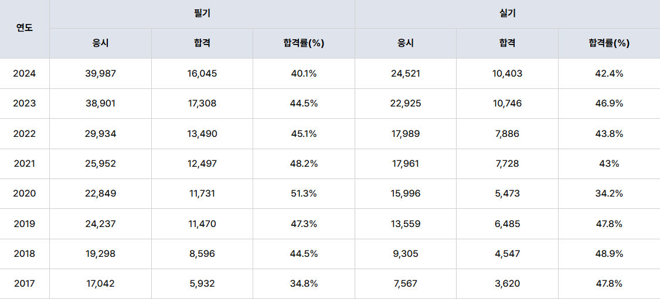Select the 2017 year cell
This screenshot has width=660, height=299.
(25, 284)
